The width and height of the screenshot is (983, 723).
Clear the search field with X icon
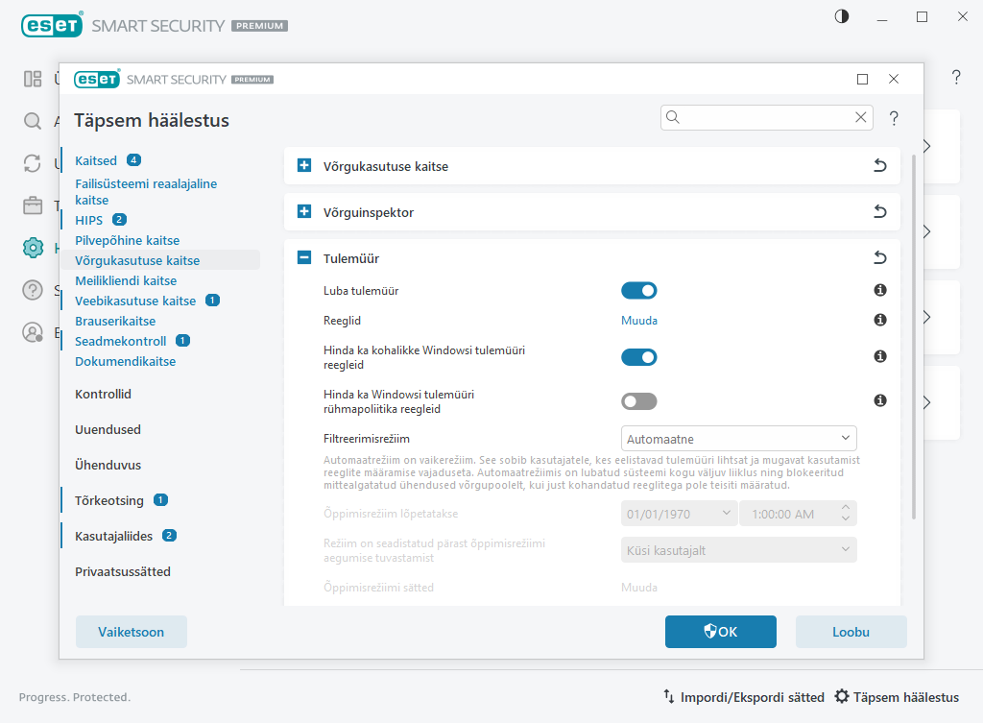click(x=860, y=117)
